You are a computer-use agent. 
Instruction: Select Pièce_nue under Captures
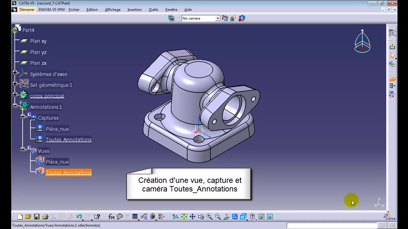pyautogui.click(x=57, y=129)
